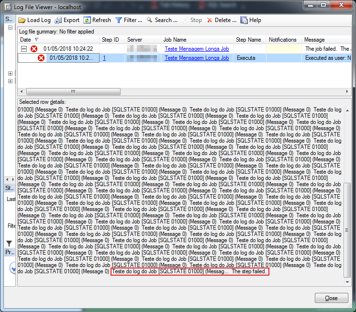
Task: Click the up arrow of details scrollbar
Action: (347, 111)
